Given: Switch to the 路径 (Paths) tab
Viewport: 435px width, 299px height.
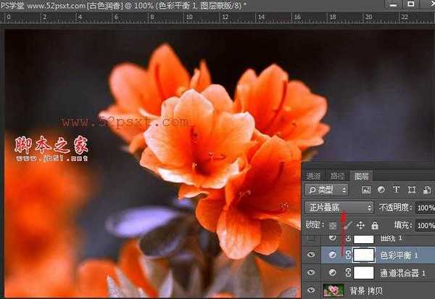Looking at the screenshot, I should 337,176.
